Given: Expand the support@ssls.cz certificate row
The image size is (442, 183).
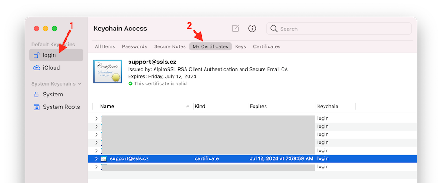Looking at the screenshot, I should click(96, 158).
